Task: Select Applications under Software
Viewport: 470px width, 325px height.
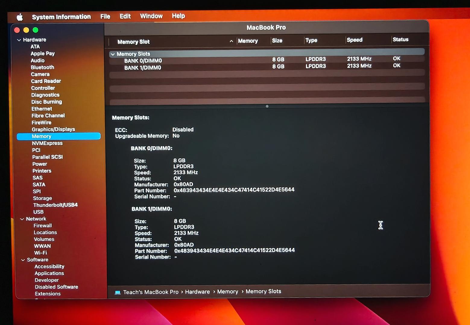Action: click(x=49, y=273)
